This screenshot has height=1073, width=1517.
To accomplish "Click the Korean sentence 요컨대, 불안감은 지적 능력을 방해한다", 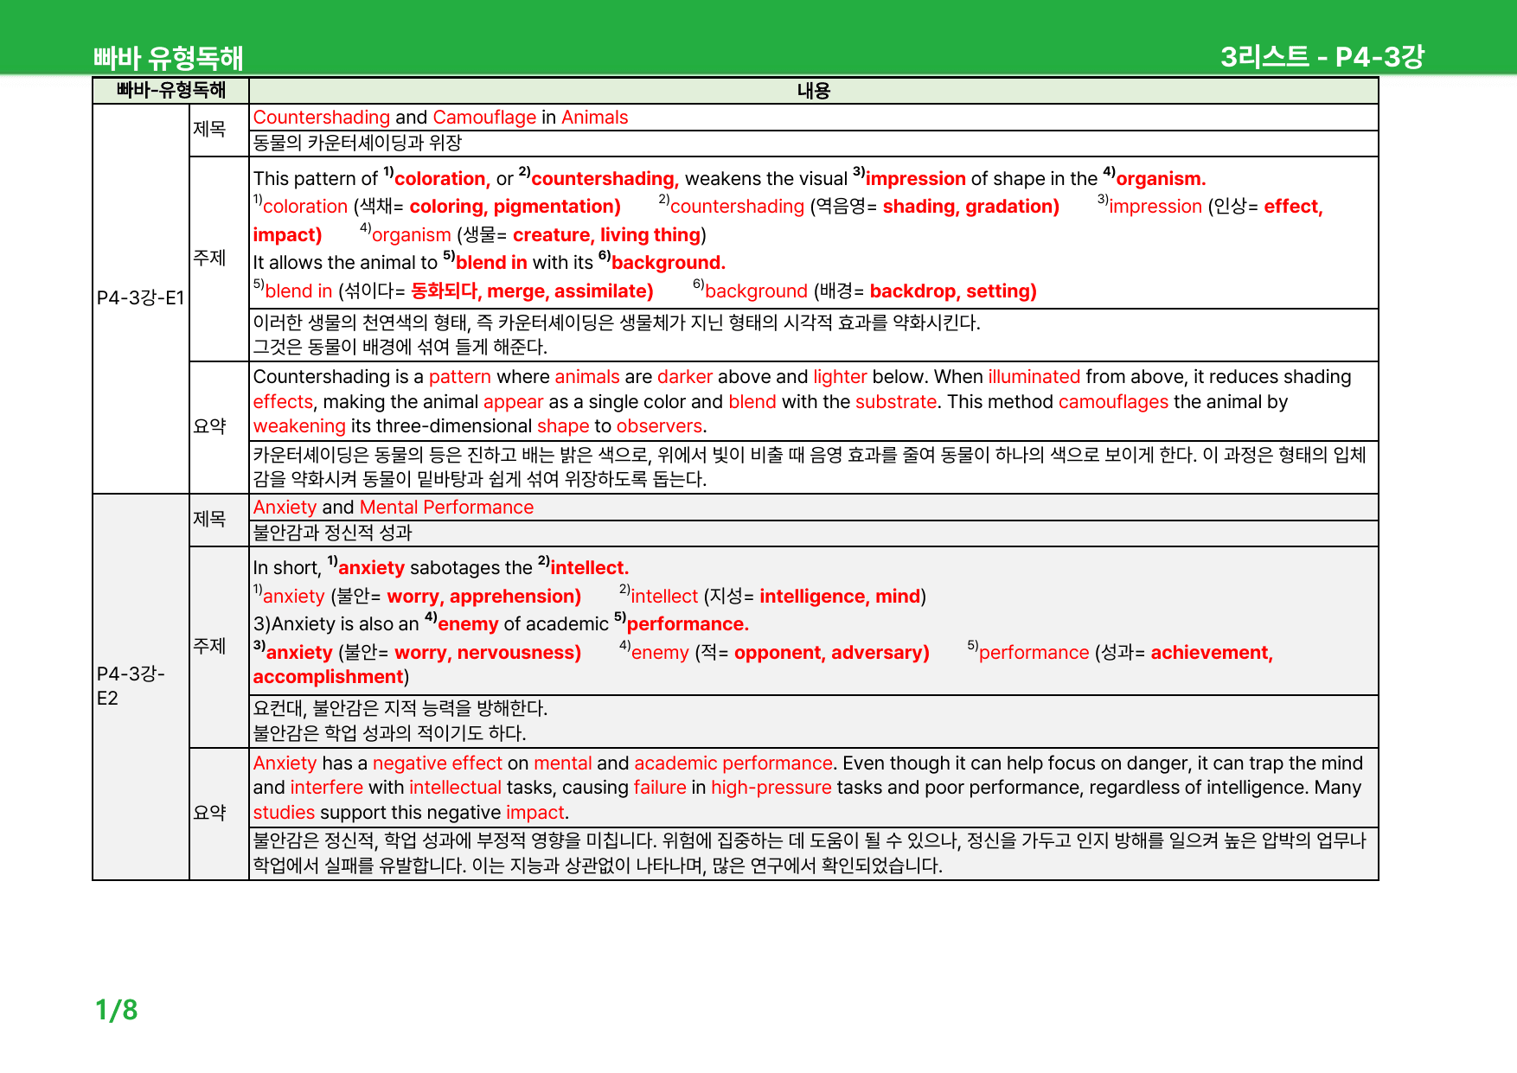I will [400, 708].
